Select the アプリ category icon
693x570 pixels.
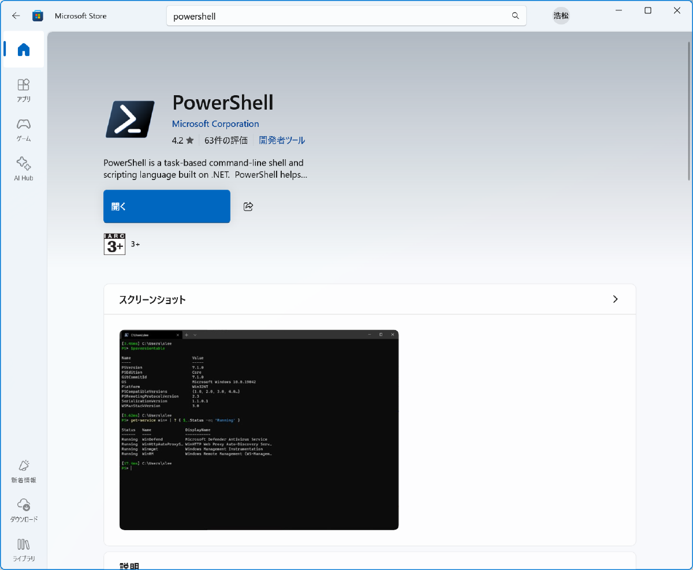pos(23,91)
